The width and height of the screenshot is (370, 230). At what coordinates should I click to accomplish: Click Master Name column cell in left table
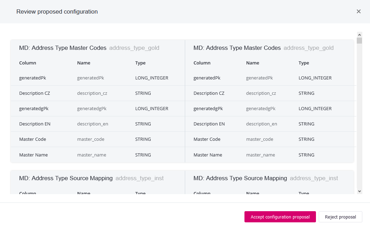point(33,155)
